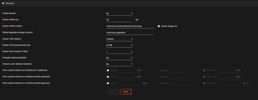This screenshot has width=258, height=100.
Task: Tick the Delete Image File checkbox
Action: click(159, 26)
